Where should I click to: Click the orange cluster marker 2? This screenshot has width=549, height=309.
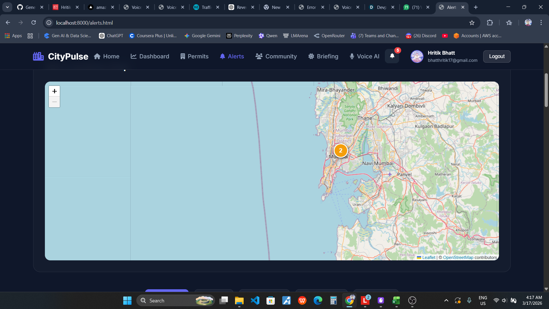pos(341,150)
